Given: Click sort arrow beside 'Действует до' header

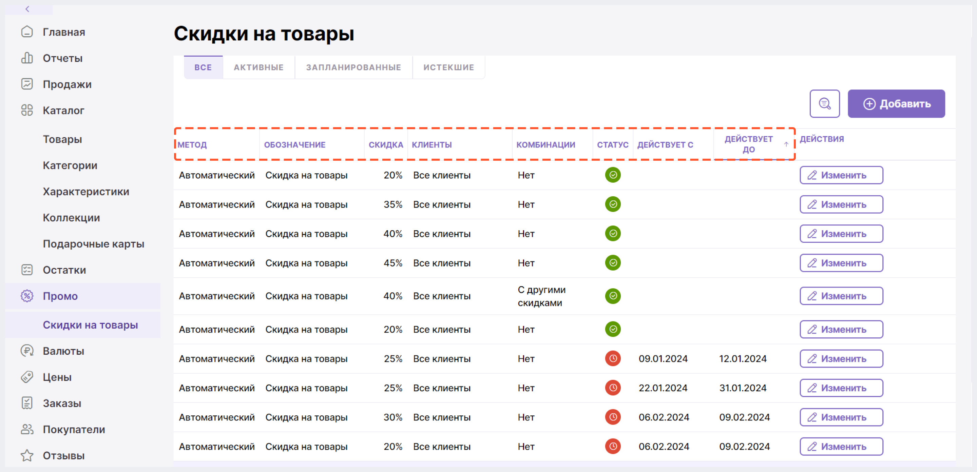Looking at the screenshot, I should pyautogui.click(x=786, y=144).
